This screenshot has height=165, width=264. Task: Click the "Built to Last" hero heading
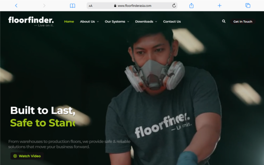(x=43, y=110)
